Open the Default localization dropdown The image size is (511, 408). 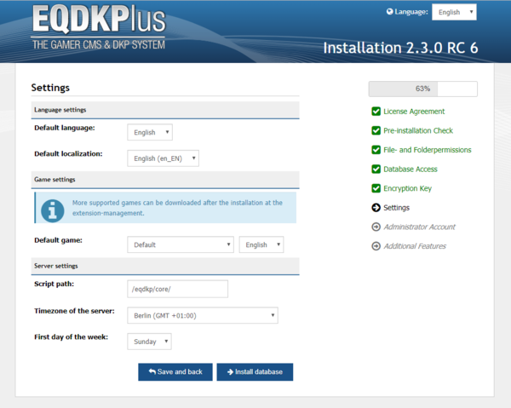[x=163, y=158]
